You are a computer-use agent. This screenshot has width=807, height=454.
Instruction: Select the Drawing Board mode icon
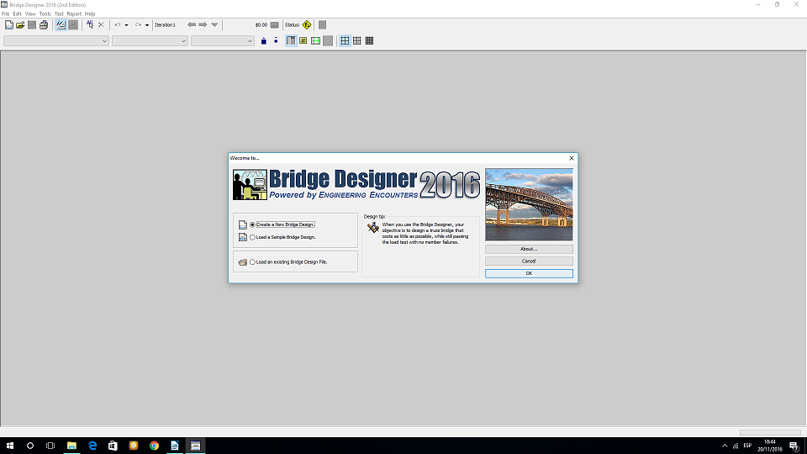[x=61, y=24]
